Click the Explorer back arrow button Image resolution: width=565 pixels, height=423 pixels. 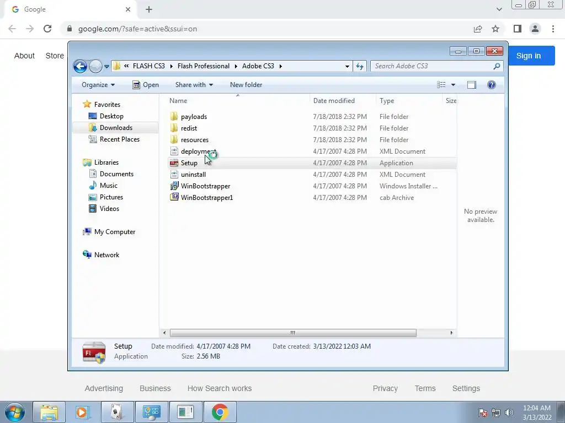[80, 66]
